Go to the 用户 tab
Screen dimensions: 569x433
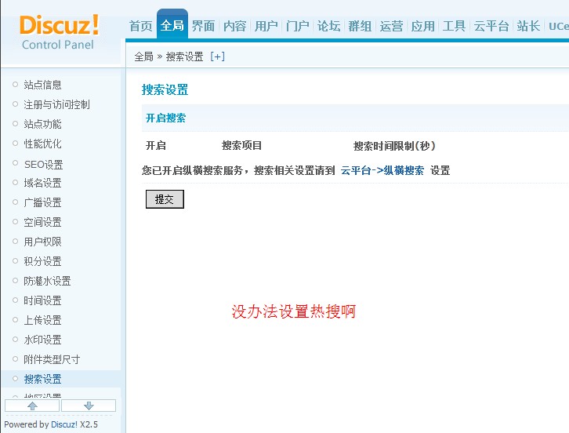click(266, 26)
